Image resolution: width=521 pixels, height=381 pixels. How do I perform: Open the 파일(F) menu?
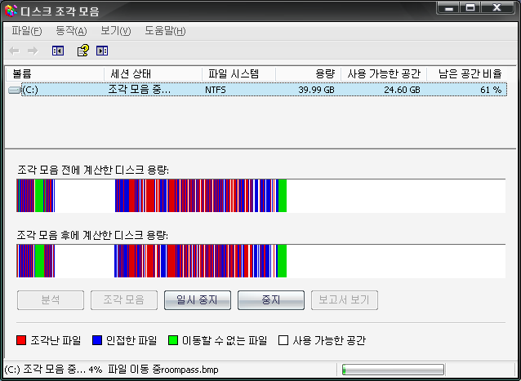tap(26, 31)
